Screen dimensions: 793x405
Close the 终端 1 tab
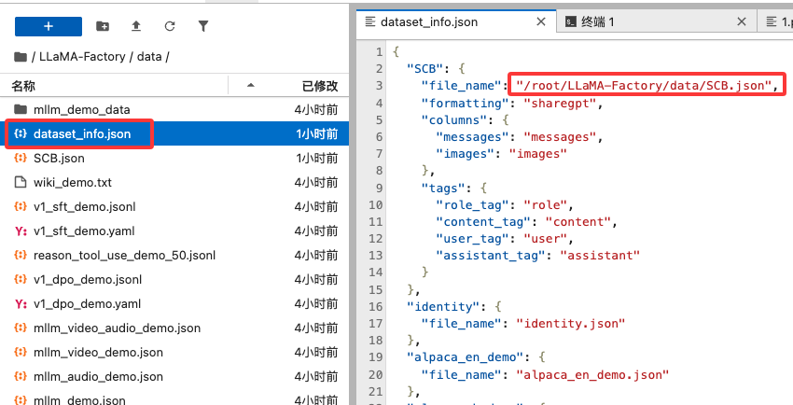742,21
